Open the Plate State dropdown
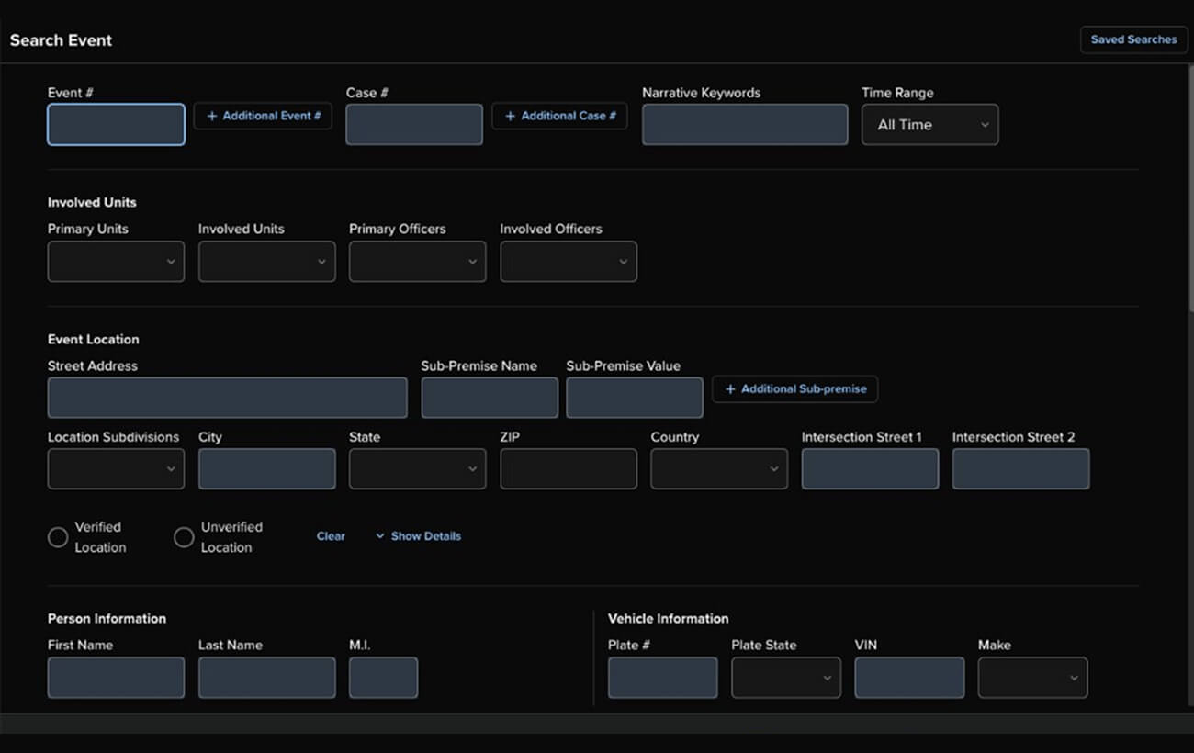The height and width of the screenshot is (753, 1194). [785, 677]
